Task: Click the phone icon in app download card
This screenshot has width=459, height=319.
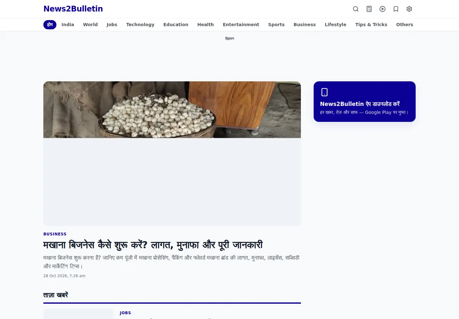Action: pyautogui.click(x=324, y=92)
